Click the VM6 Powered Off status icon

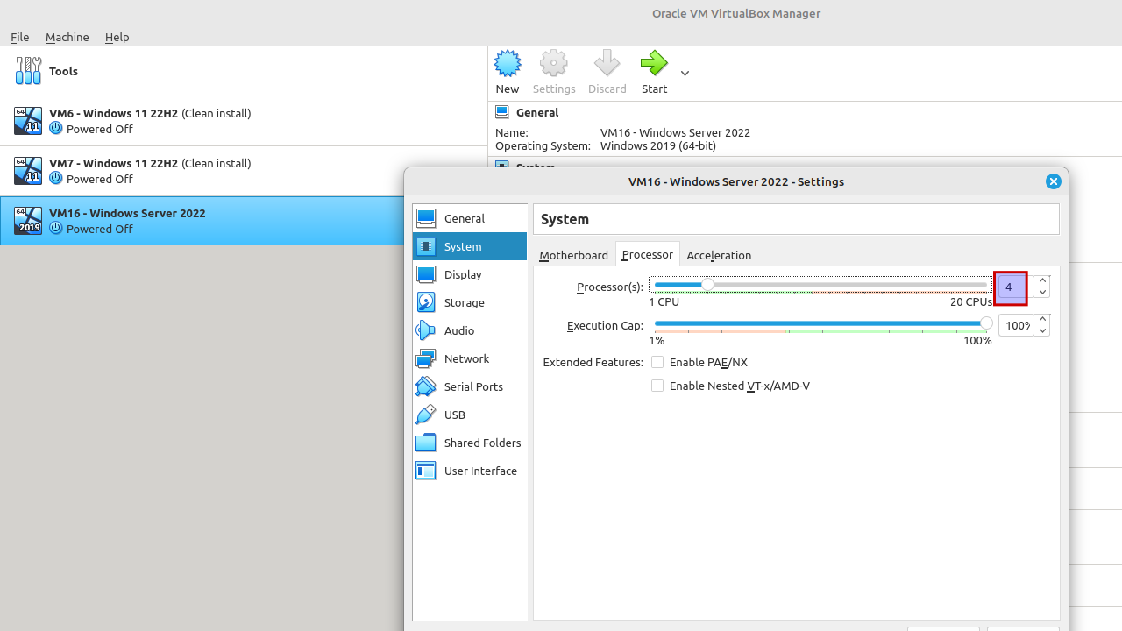(56, 128)
